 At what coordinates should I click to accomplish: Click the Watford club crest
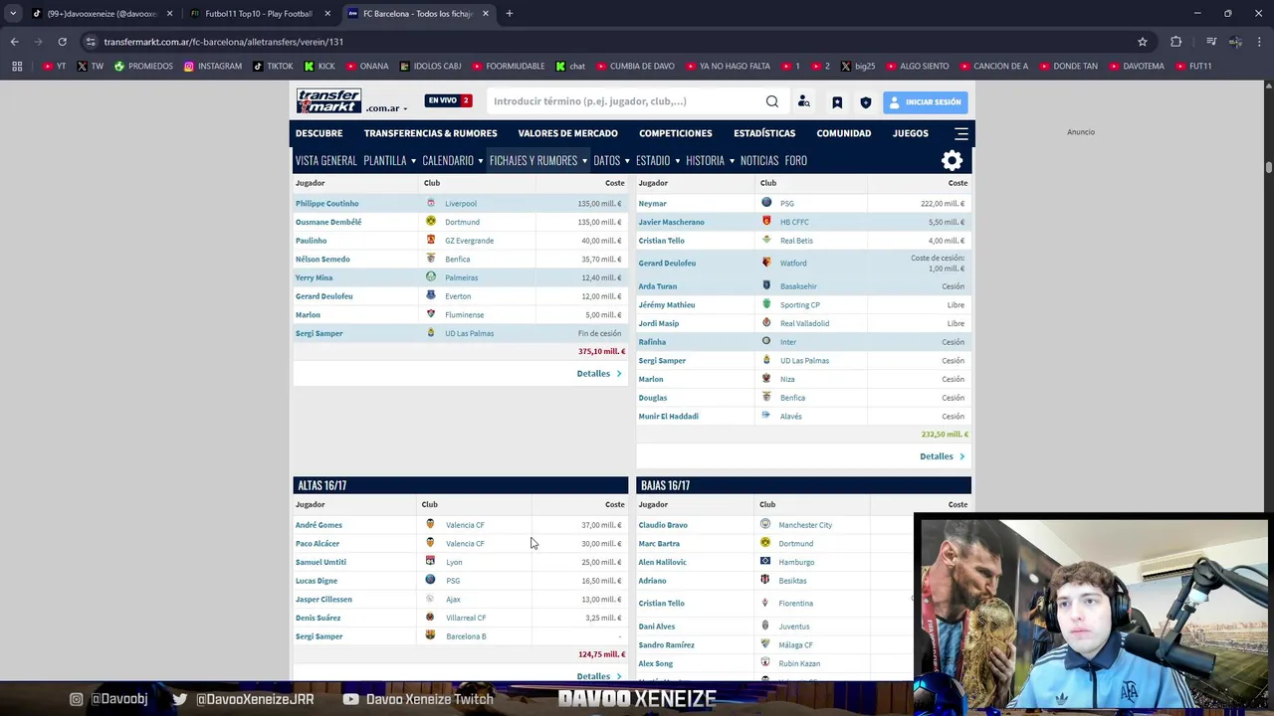766,263
